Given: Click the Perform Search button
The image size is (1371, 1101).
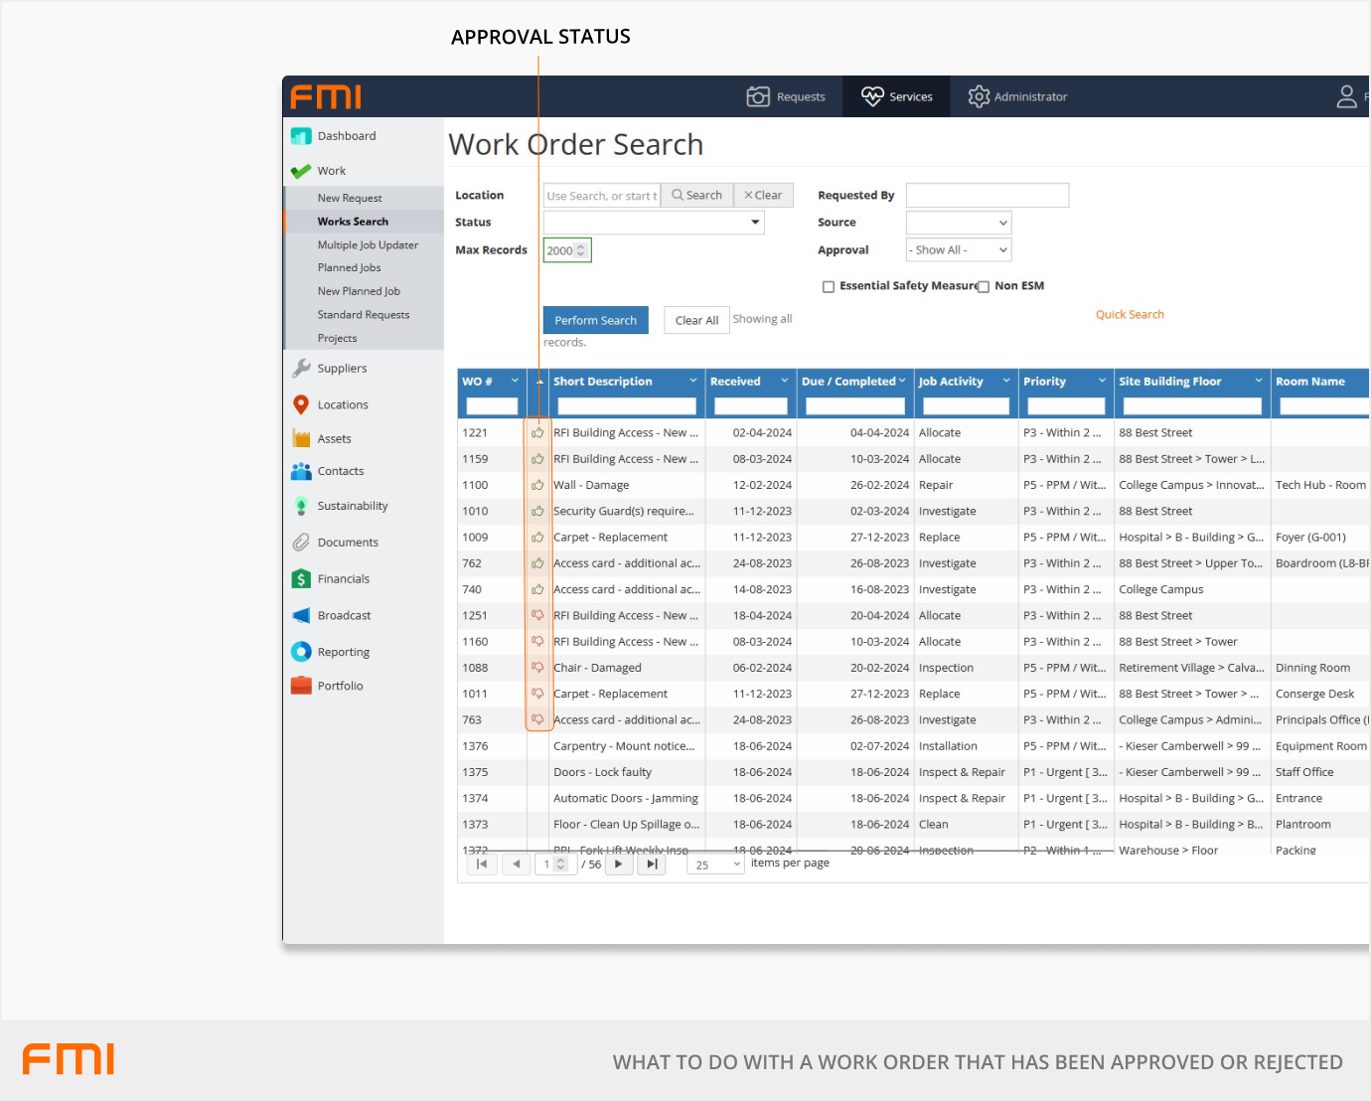Looking at the screenshot, I should pos(595,320).
